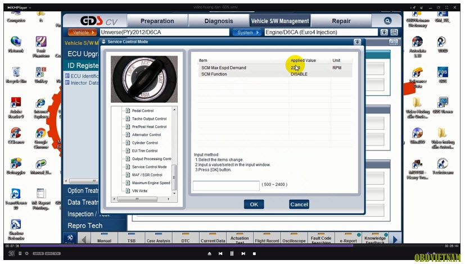Select Maximum Engine Speed in tree list
This screenshot has width=465, height=264.
tap(151, 183)
